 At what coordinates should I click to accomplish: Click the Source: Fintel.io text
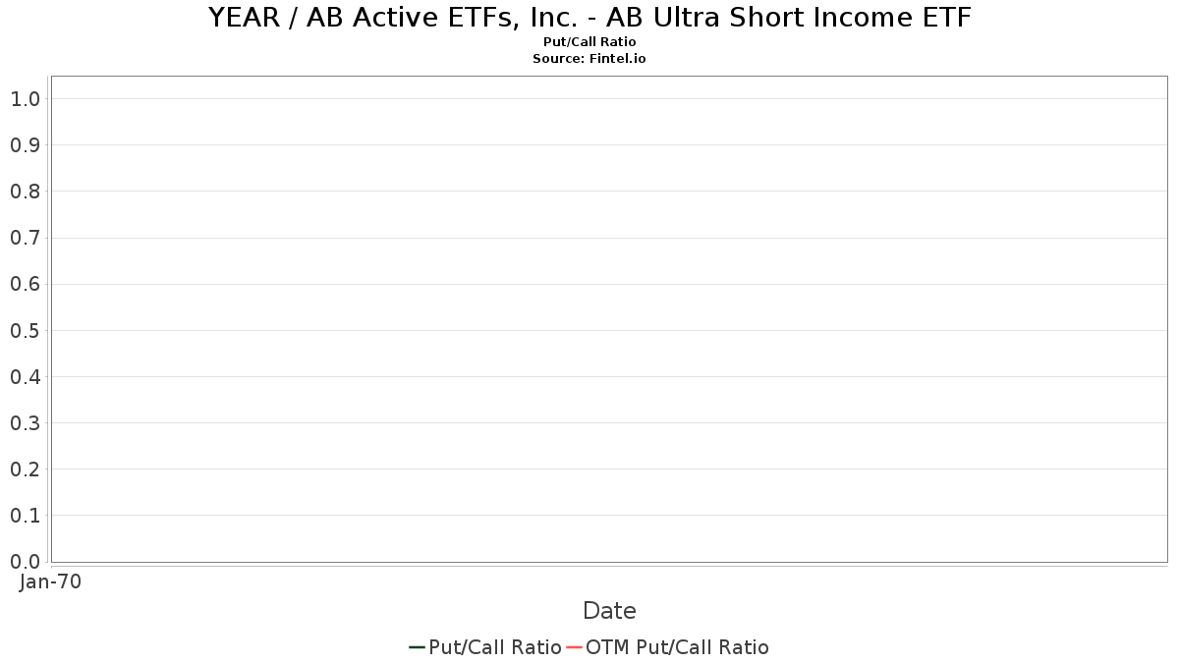[589, 59]
